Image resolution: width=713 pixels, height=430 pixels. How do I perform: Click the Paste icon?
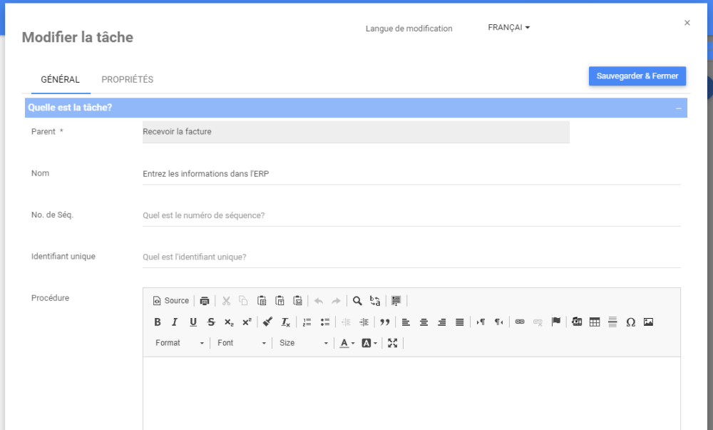click(x=262, y=300)
